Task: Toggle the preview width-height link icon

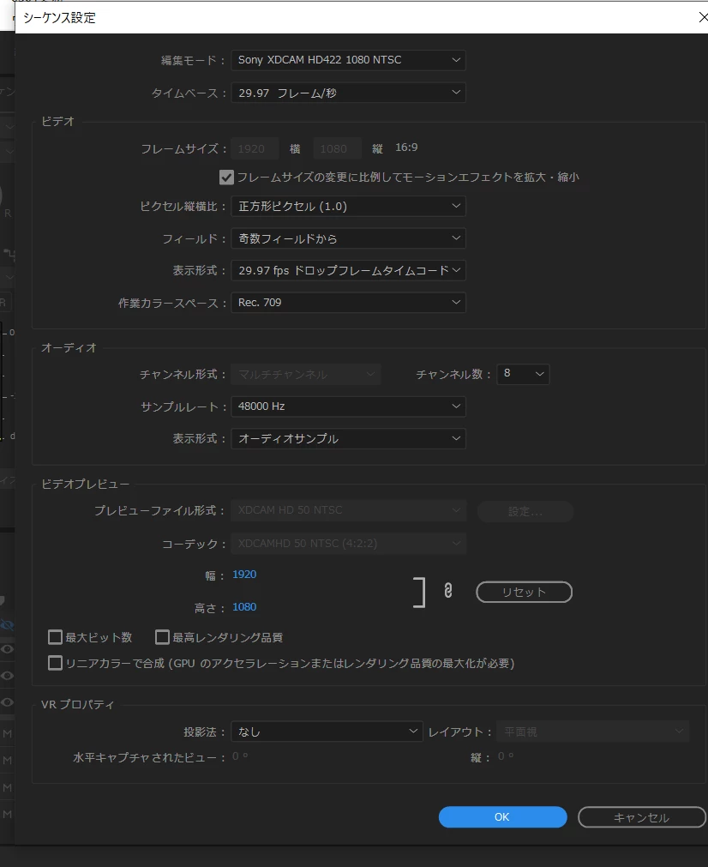Action: (448, 591)
